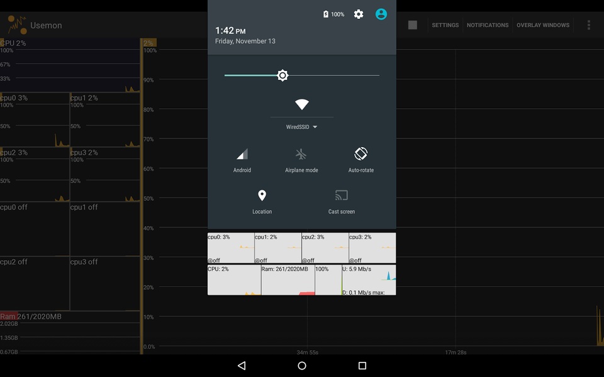
Task: Tap the overlay 100% battery widget
Action: (x=328, y=280)
